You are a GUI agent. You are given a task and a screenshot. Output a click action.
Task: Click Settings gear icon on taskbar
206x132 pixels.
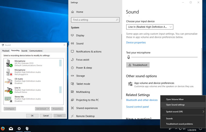click(x=19, y=129)
